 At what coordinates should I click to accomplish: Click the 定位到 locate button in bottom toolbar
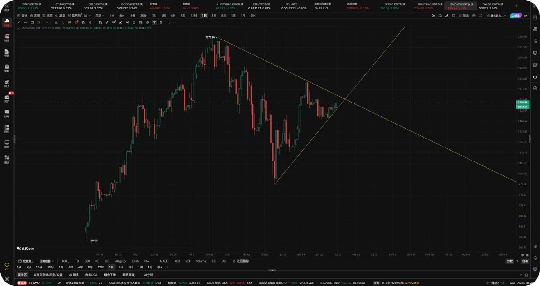pos(25,261)
